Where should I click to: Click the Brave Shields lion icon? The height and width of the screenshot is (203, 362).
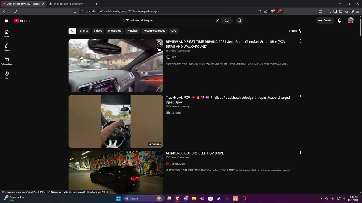[x=273, y=11]
